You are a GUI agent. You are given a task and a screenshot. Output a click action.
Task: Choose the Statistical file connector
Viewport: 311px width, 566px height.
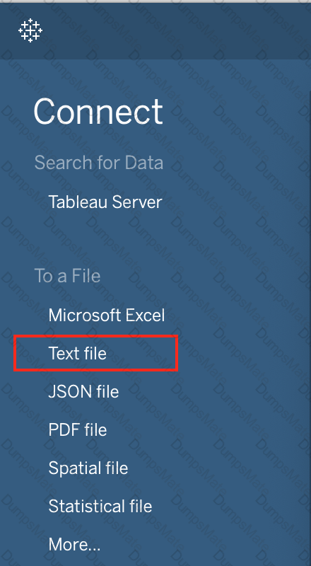click(x=100, y=506)
